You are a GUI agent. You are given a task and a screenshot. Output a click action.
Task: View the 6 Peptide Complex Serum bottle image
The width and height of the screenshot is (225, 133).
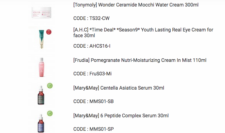click(41, 123)
